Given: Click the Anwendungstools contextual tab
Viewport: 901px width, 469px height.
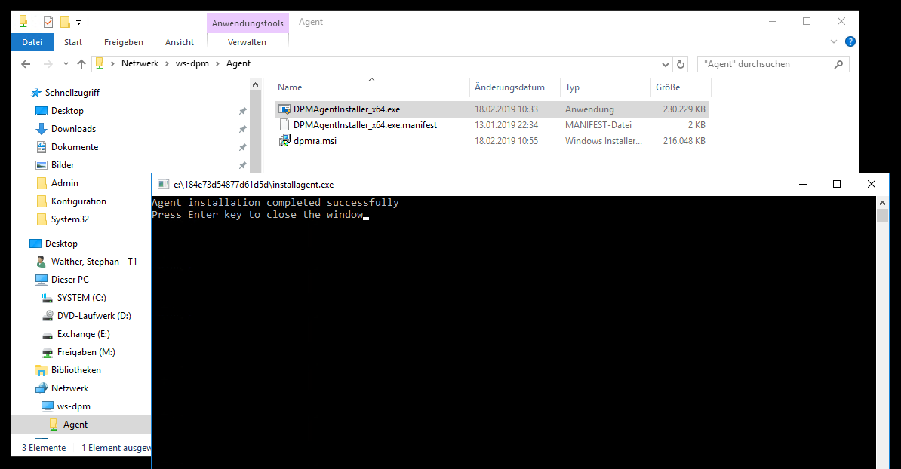Looking at the screenshot, I should coord(248,23).
